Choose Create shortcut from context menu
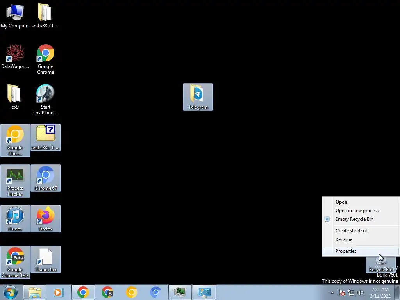Image resolution: width=400 pixels, height=300 pixels. [x=361, y=231]
